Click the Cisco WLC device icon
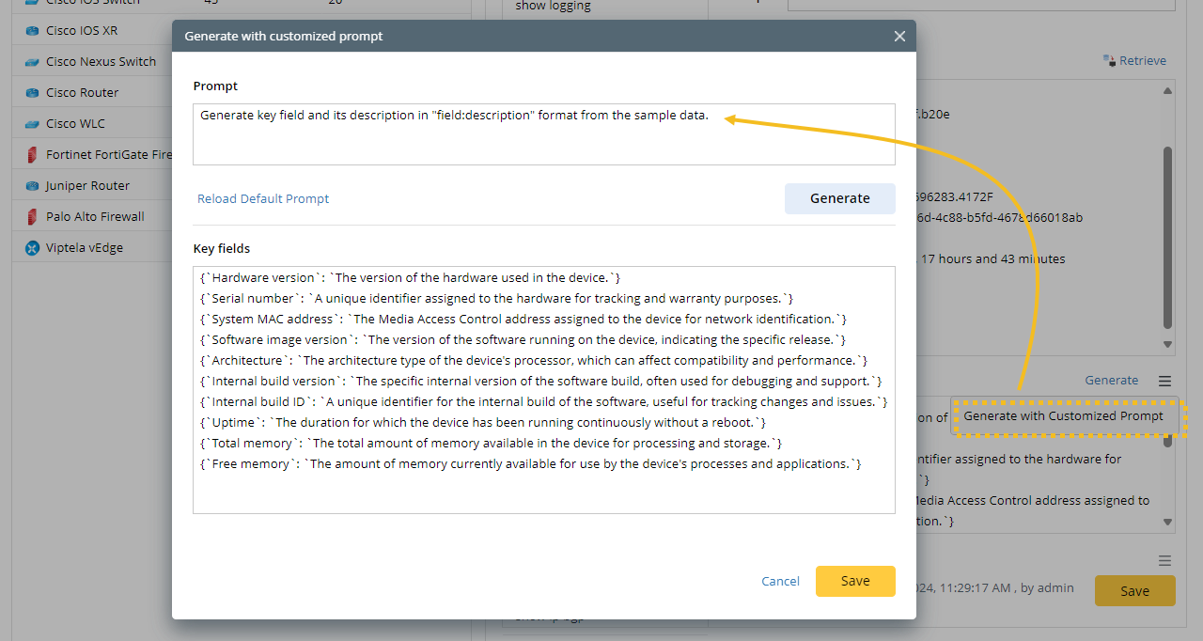 point(32,124)
